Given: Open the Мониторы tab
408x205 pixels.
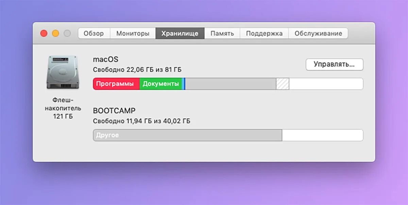Looking at the screenshot, I should point(133,33).
